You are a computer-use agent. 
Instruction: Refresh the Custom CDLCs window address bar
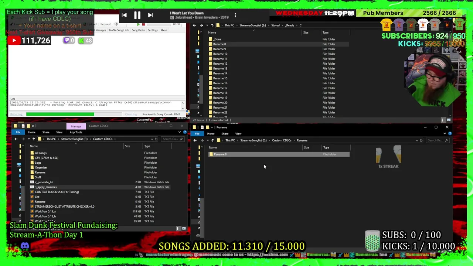pyautogui.click(x=156, y=139)
